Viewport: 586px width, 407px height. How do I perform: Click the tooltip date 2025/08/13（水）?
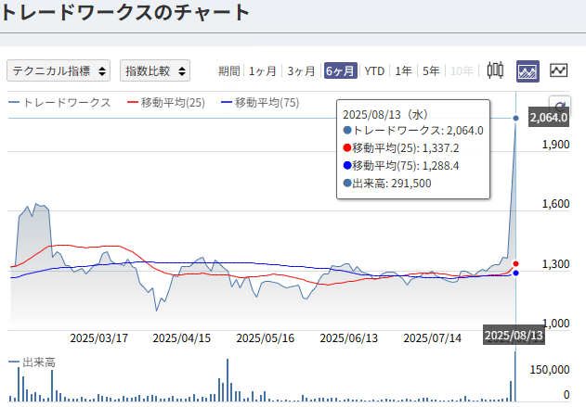pos(385,114)
